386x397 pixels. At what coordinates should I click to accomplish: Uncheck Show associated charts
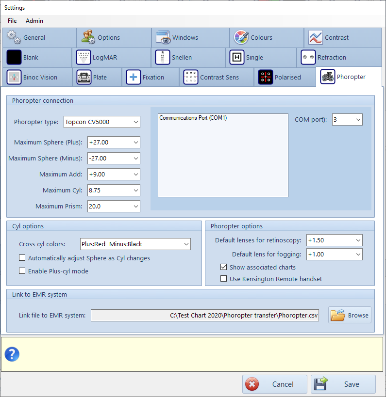coord(224,267)
